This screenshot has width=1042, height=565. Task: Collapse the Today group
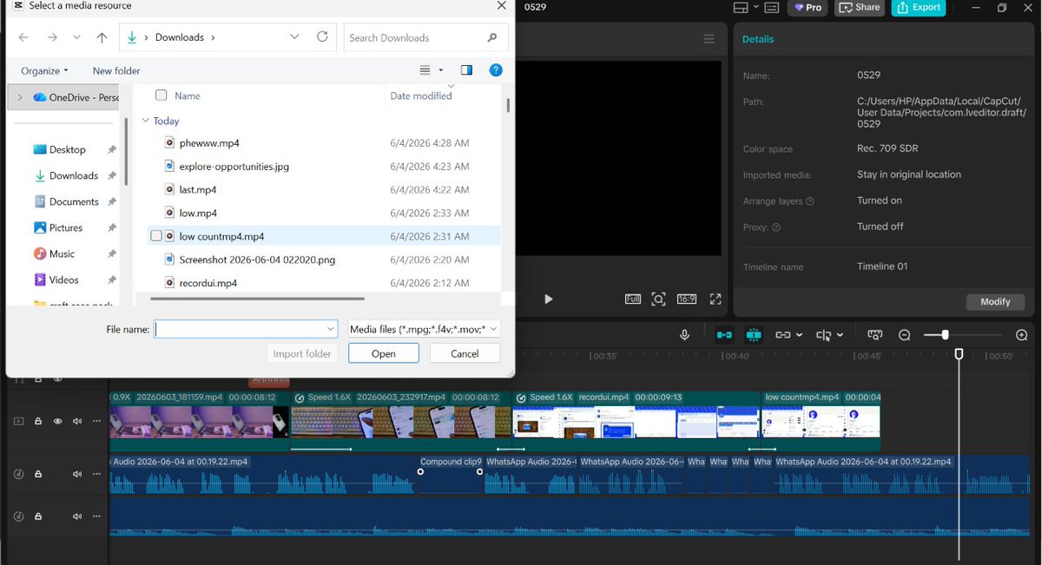pos(146,121)
